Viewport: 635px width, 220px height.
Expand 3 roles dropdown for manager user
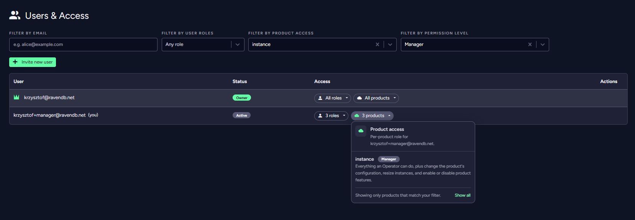click(344, 116)
